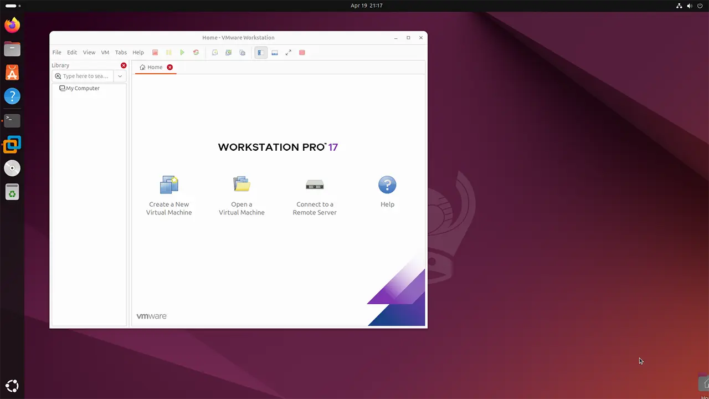Click the Connect to a Remote Server label
Viewport: 709px width, 399px height.
point(315,208)
